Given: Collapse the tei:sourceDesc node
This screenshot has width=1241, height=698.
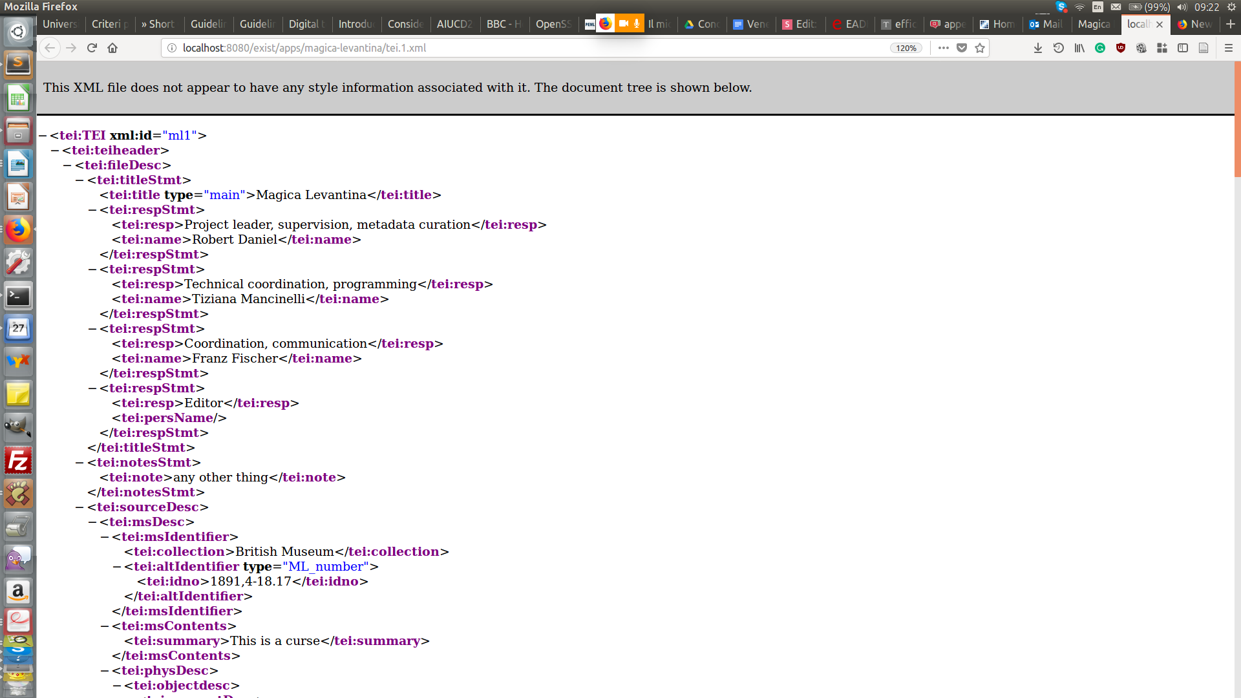Looking at the screenshot, I should [80, 507].
